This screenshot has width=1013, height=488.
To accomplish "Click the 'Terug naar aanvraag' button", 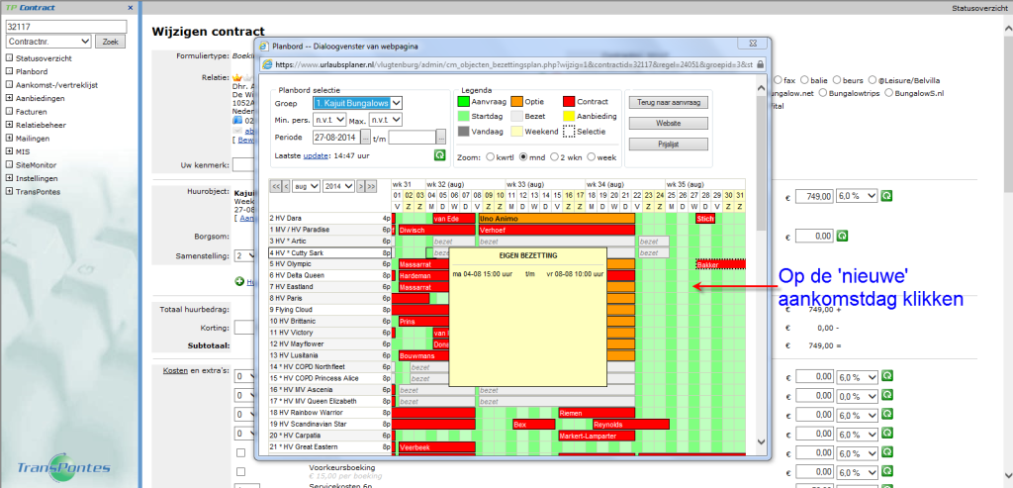I will point(668,102).
